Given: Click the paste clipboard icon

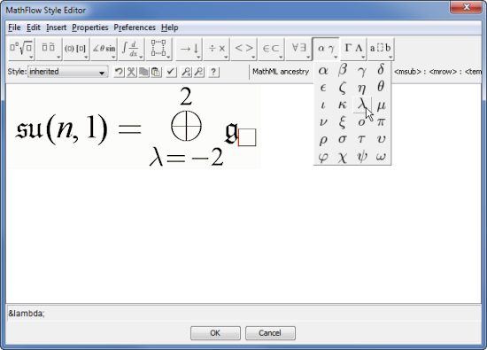Looking at the screenshot, I should click(x=156, y=72).
